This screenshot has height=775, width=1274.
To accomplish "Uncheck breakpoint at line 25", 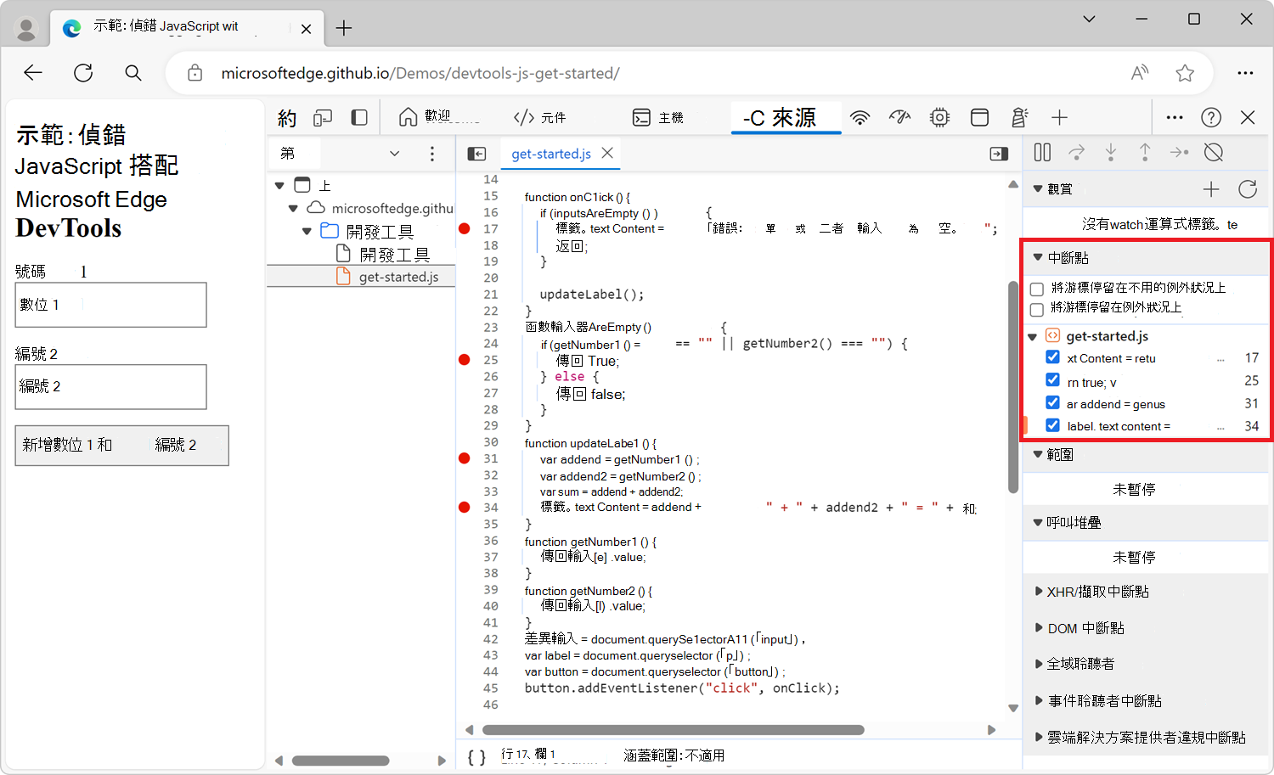I will pyautogui.click(x=1052, y=379).
